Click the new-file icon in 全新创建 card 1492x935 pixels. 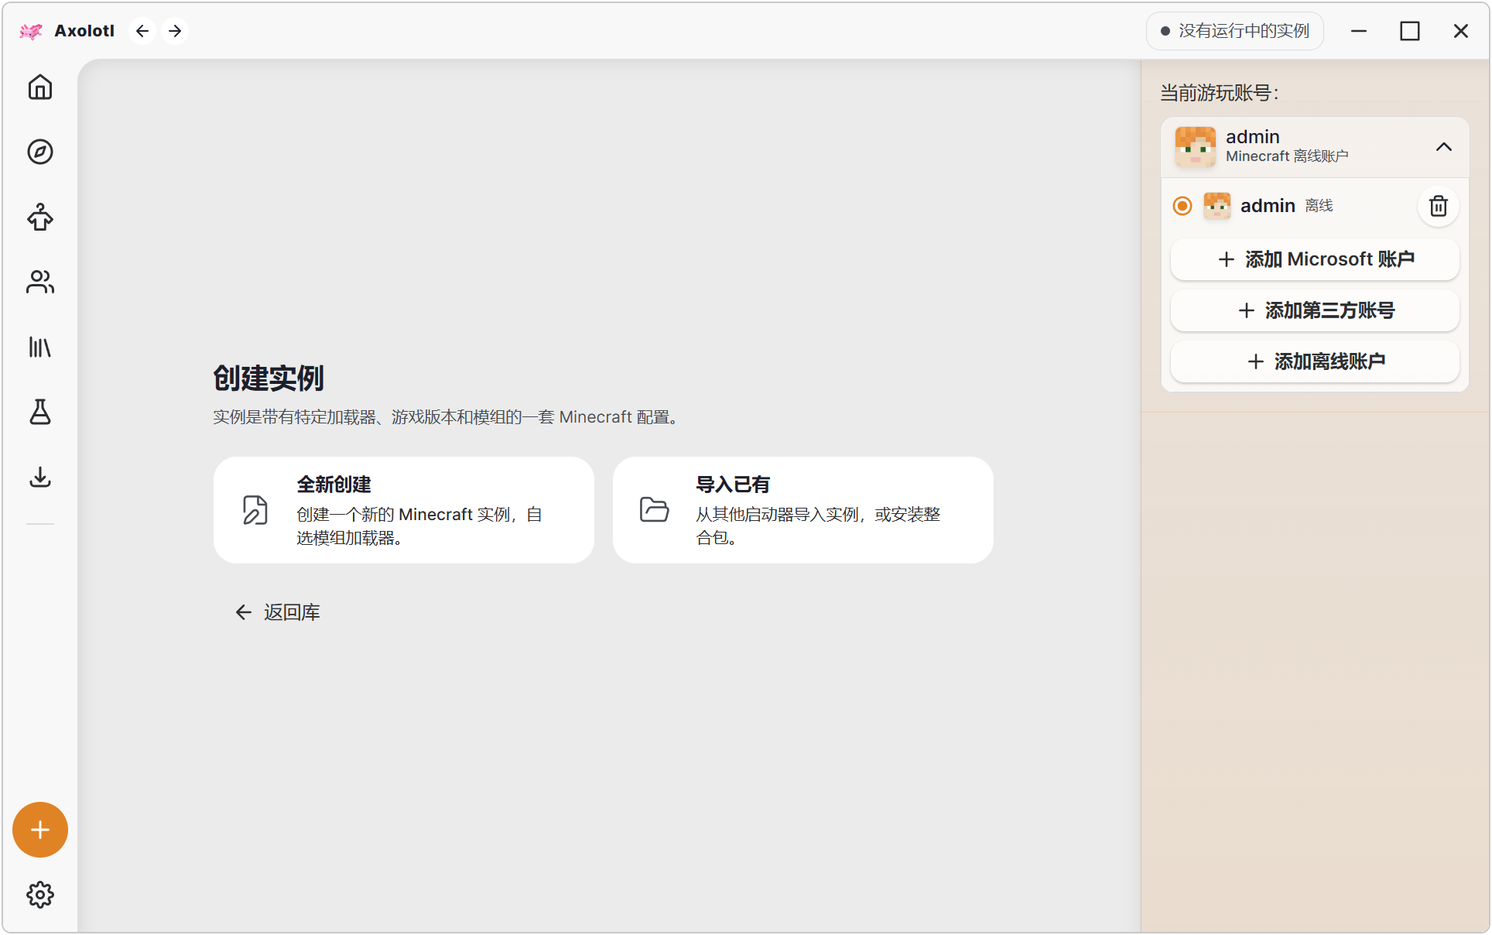click(x=255, y=510)
